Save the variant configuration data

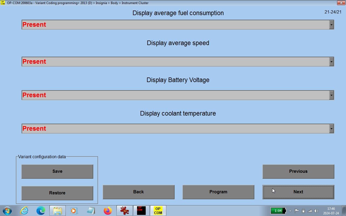point(57,171)
